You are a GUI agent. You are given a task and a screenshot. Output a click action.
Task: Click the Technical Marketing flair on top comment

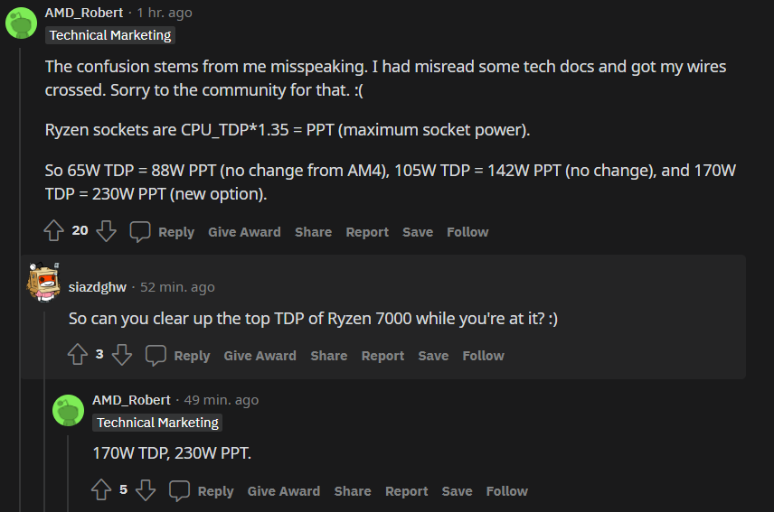click(x=109, y=35)
